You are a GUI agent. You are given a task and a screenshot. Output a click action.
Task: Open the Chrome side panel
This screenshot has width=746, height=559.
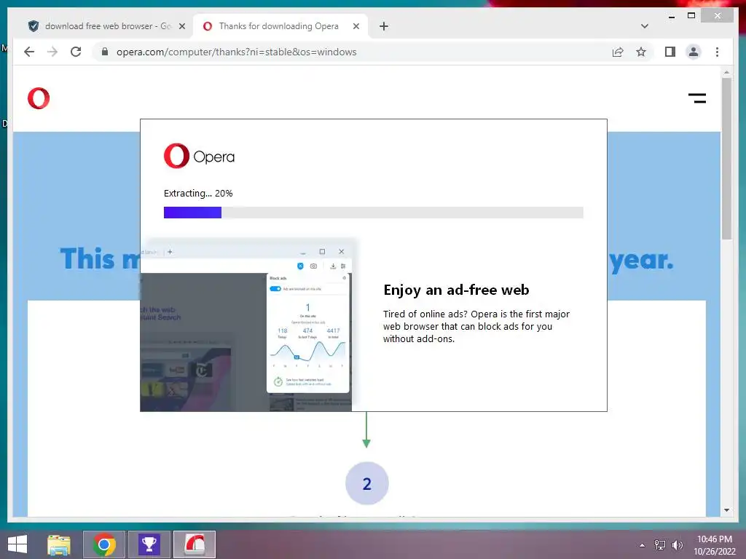click(670, 52)
